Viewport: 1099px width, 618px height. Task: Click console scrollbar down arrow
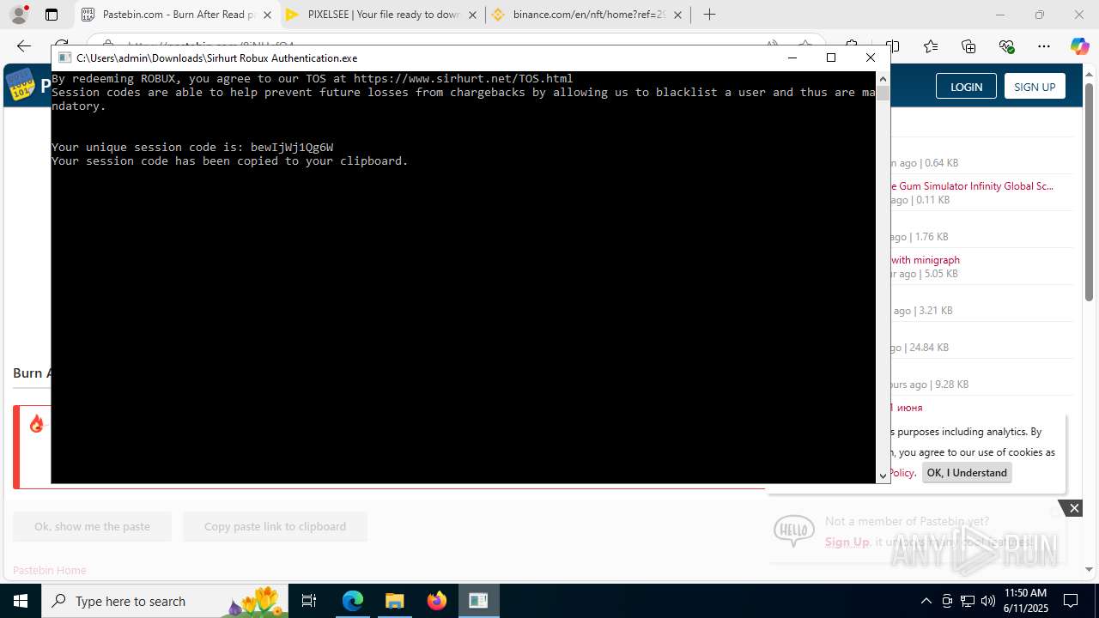[x=883, y=476]
